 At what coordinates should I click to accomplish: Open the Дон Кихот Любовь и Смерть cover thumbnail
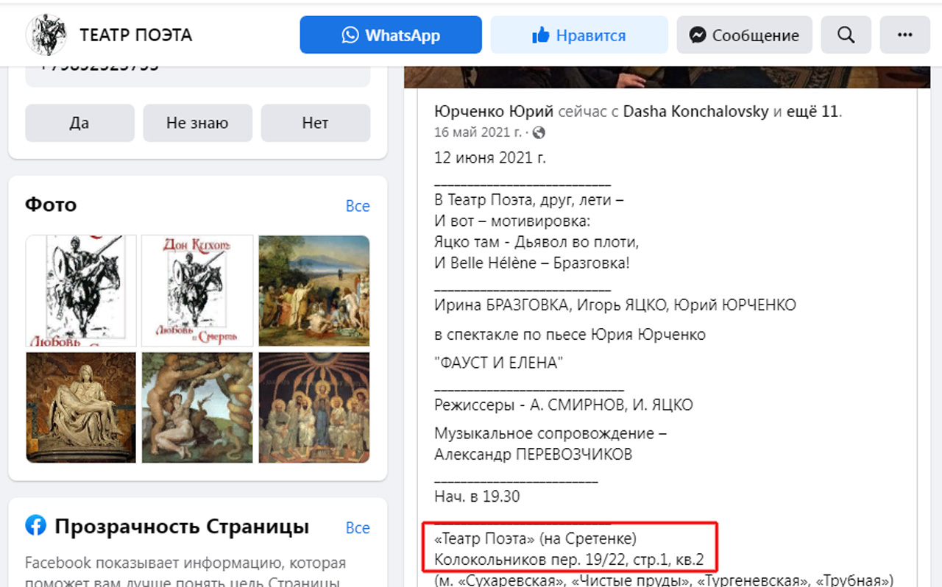(197, 291)
